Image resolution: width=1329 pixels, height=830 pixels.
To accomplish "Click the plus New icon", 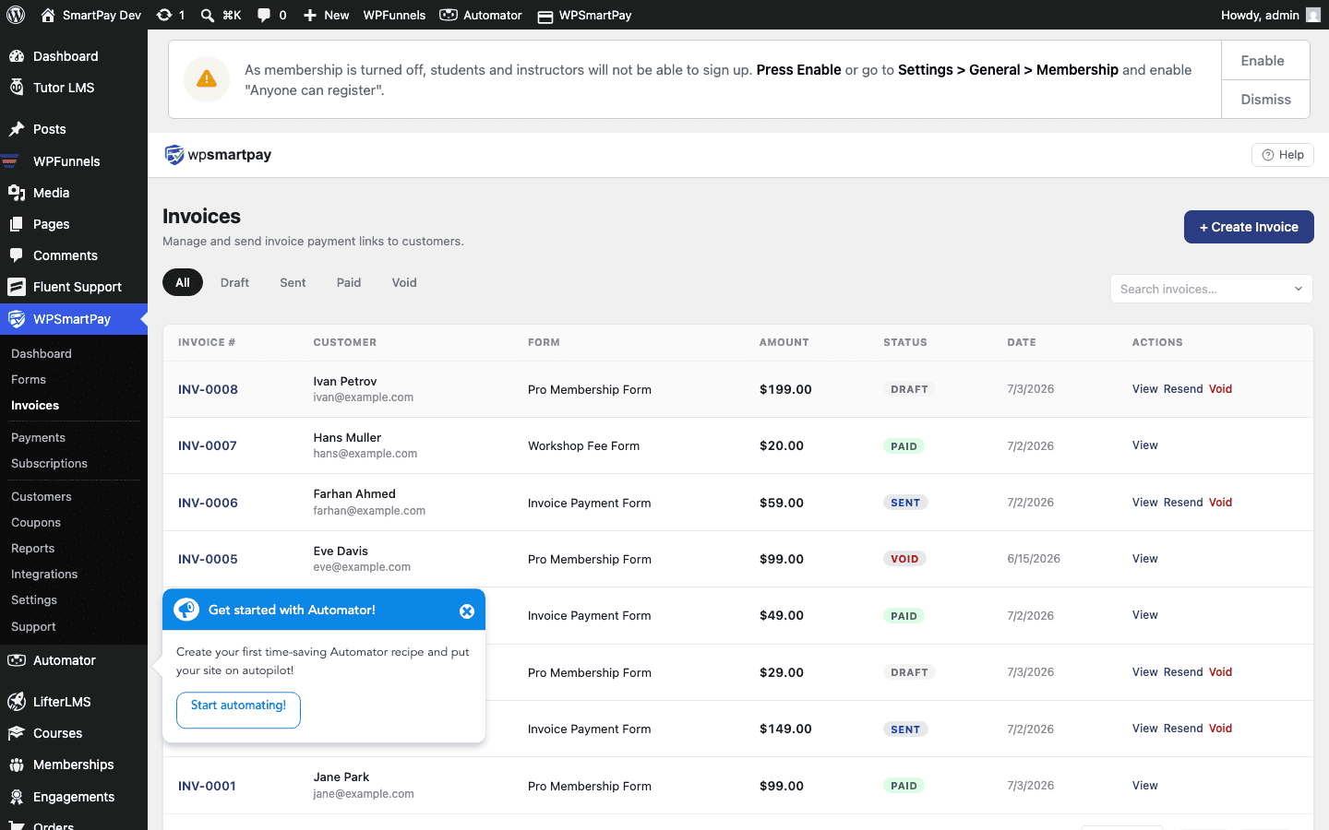I will pos(310,15).
